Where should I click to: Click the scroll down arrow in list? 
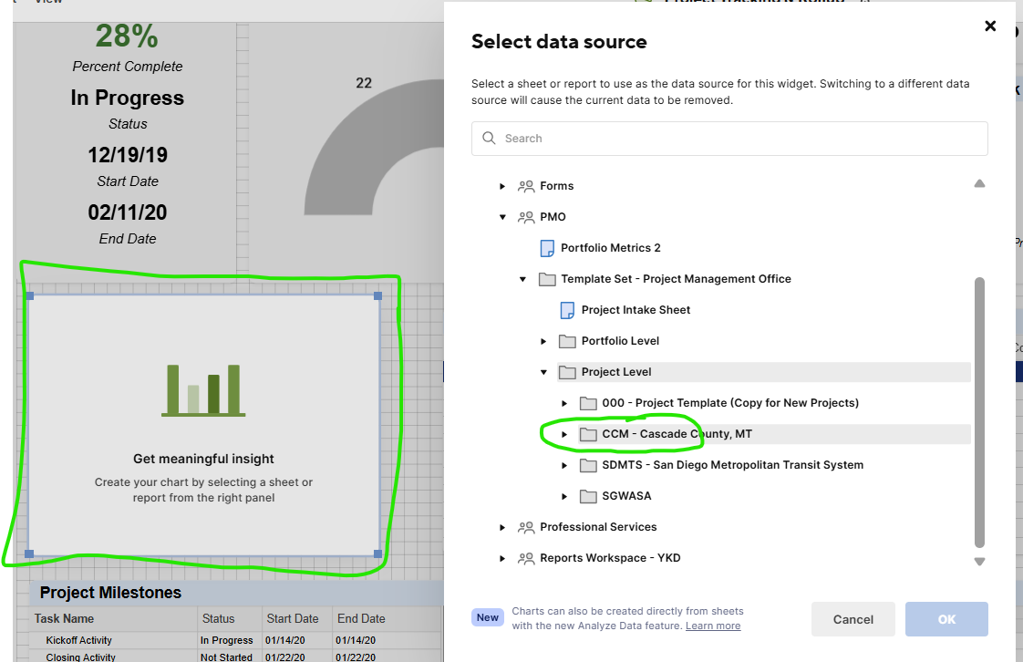point(979,562)
